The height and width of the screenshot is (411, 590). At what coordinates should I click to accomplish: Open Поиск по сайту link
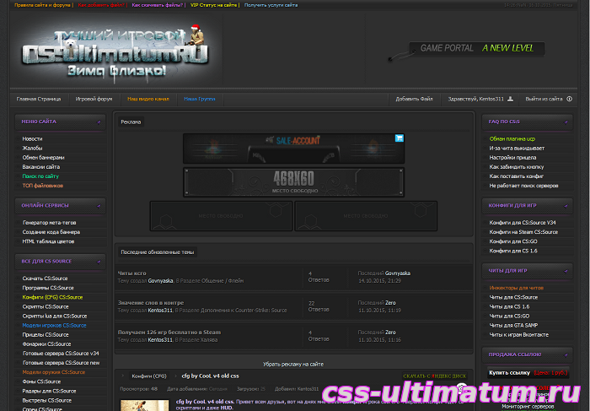tap(40, 176)
